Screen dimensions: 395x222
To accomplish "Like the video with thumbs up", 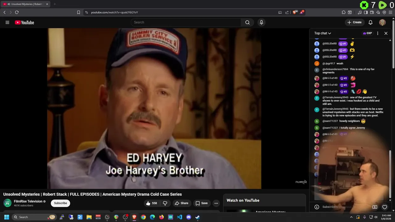I will (151, 203).
